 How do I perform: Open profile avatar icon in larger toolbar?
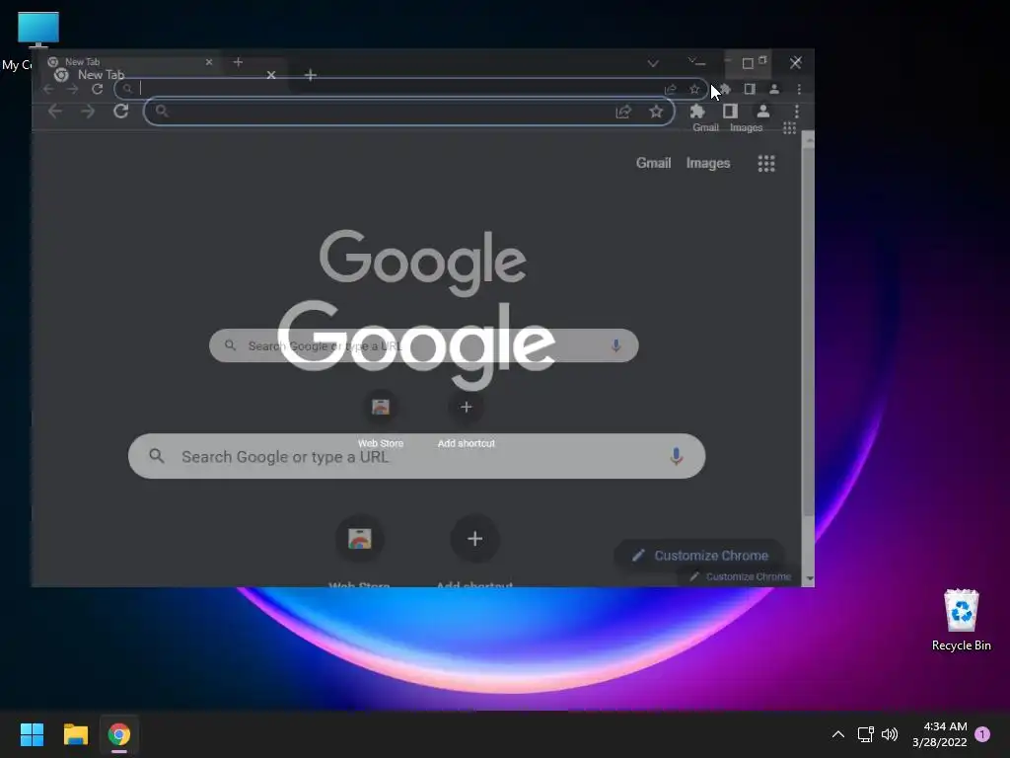point(762,111)
